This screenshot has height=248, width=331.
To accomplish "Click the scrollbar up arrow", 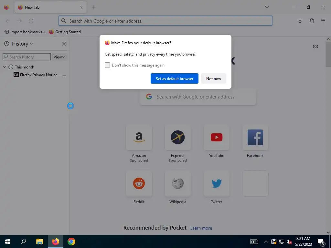I will [x=328, y=39].
